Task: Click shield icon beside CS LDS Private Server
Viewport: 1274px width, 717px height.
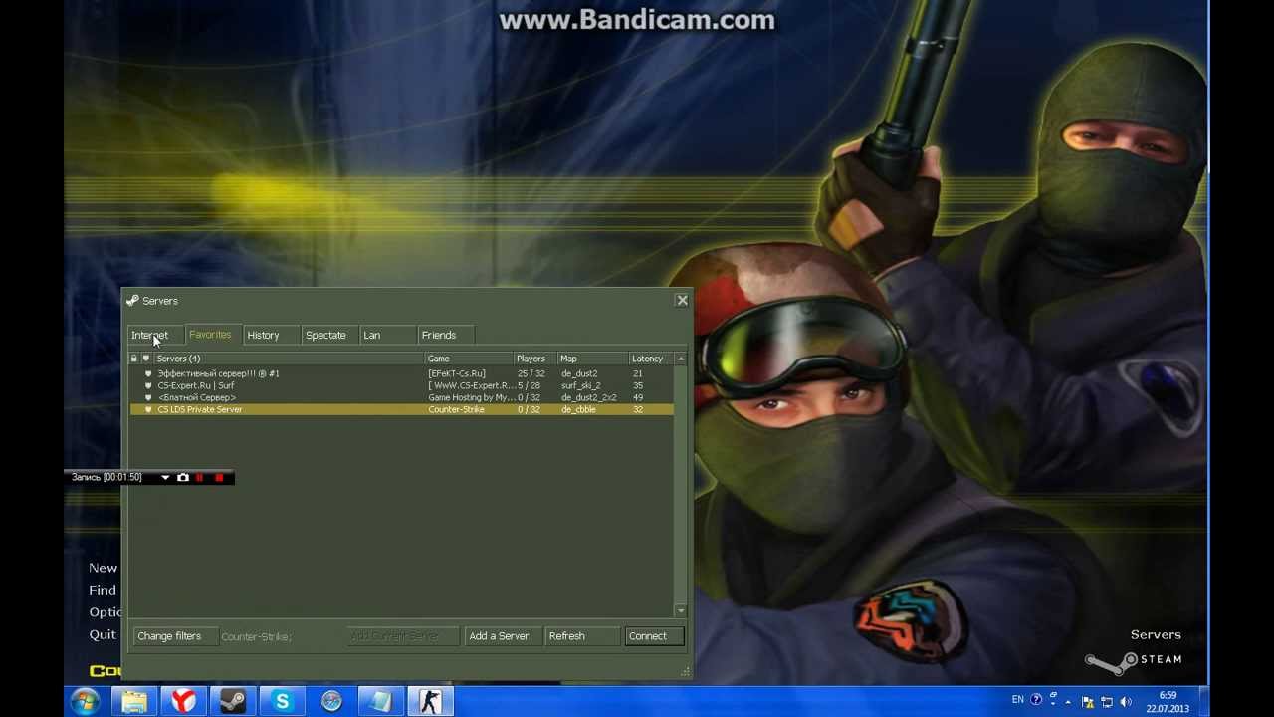Action: 148,409
